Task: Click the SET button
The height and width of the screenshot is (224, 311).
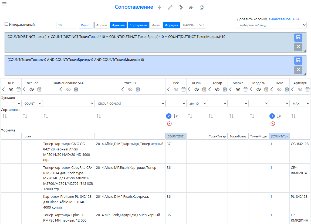Action: pos(201,25)
